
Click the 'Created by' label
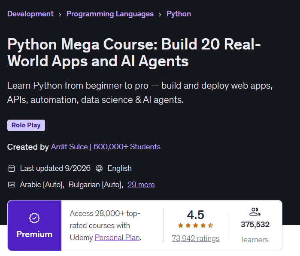tap(28, 147)
